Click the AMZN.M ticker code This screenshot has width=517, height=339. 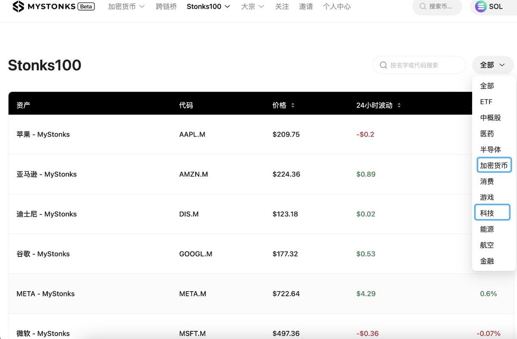pos(194,174)
